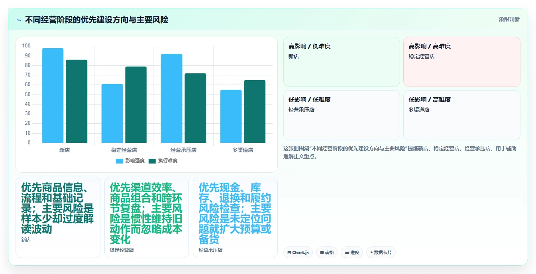Image resolution: width=536 pixels, height=274 pixels.
Task: Click the dark green 执行难度 legend swatch
Action: coord(152,161)
